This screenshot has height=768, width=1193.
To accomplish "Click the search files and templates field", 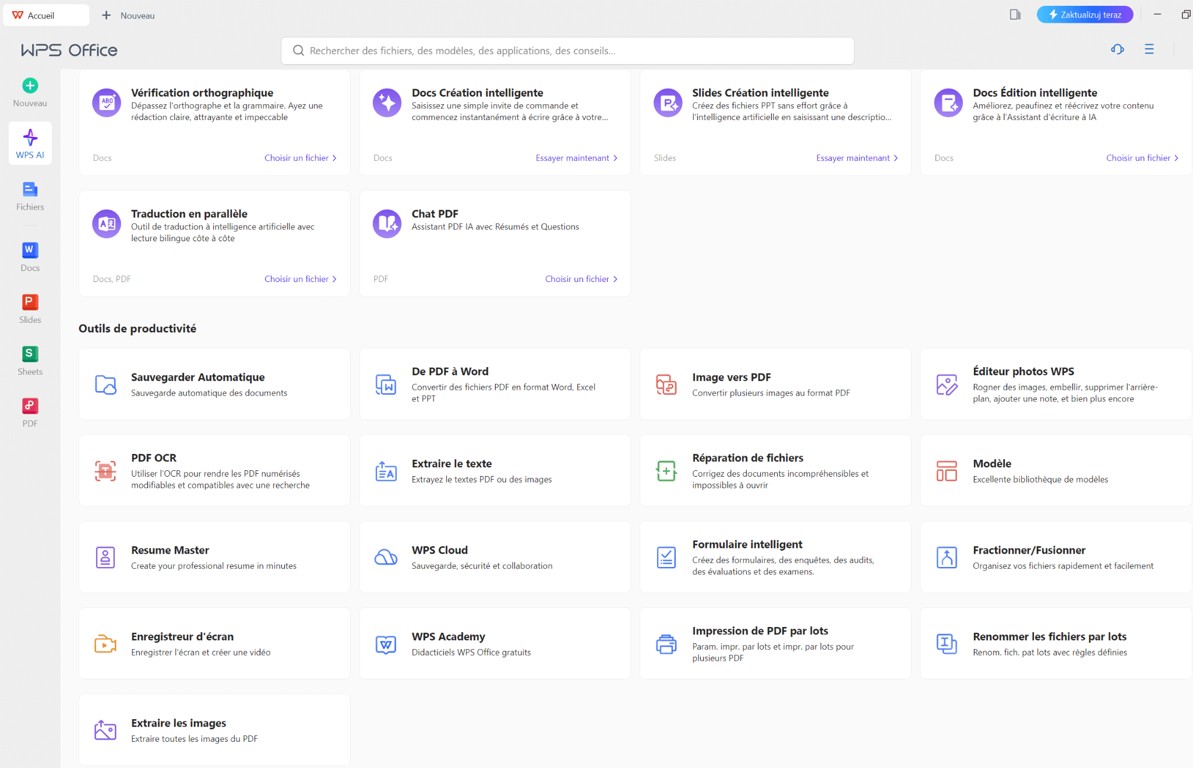I will point(567,51).
